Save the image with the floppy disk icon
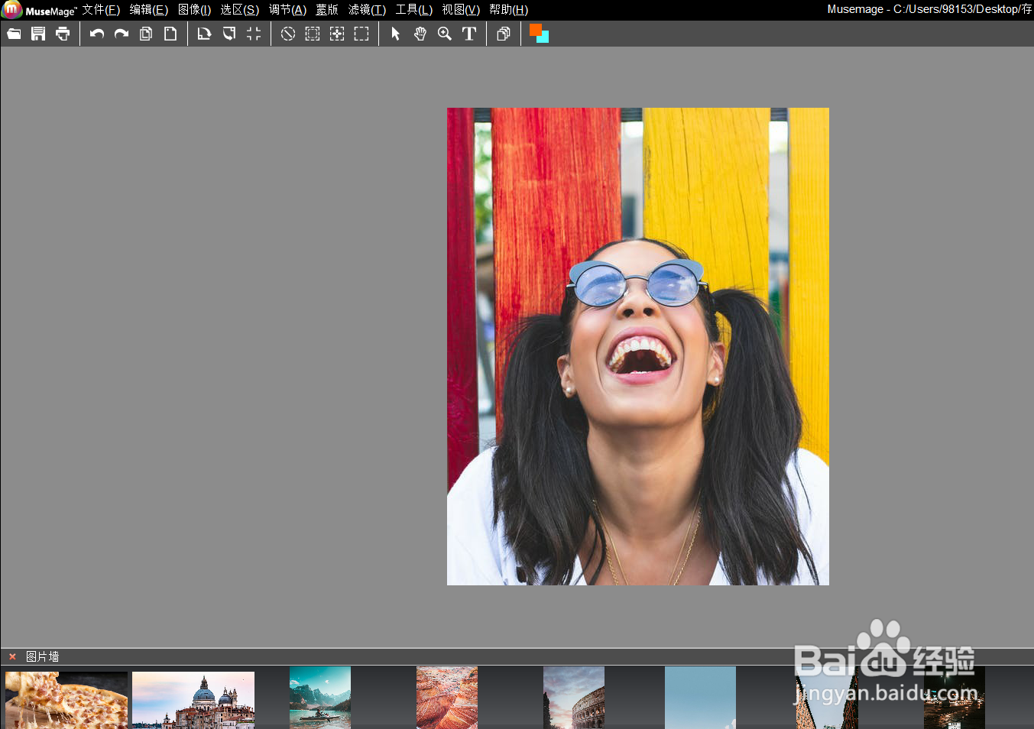 pos(38,34)
